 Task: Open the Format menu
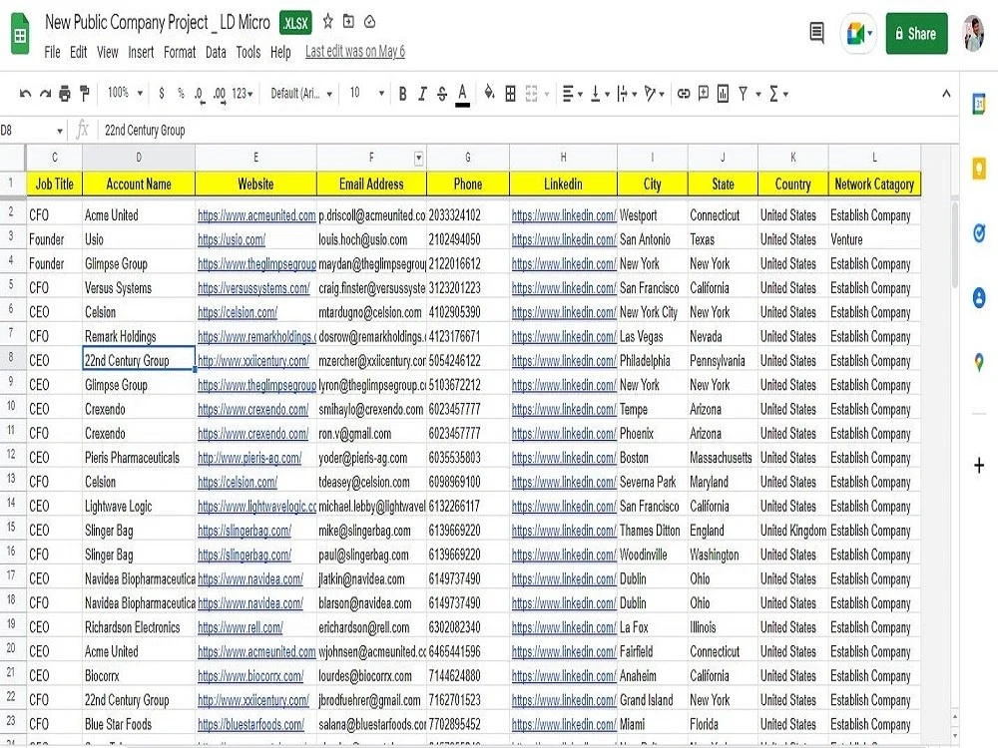(180, 52)
